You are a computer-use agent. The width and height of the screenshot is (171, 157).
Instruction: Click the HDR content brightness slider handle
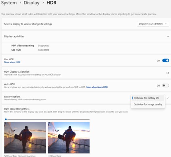[x=6, y=119]
